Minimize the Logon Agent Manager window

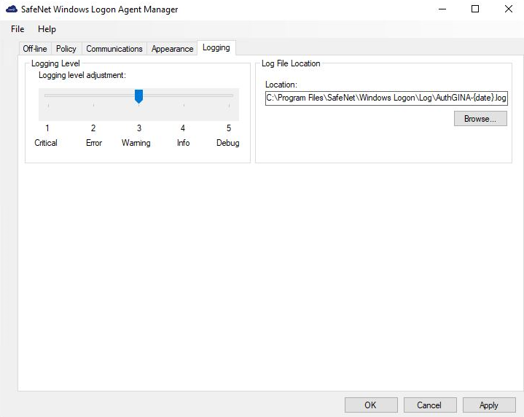point(442,9)
